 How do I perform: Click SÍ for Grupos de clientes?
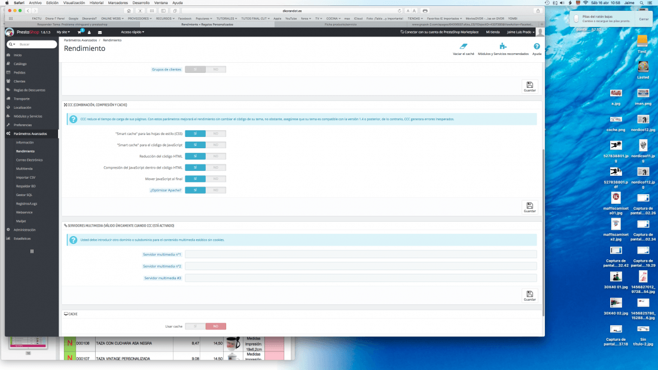[195, 69]
